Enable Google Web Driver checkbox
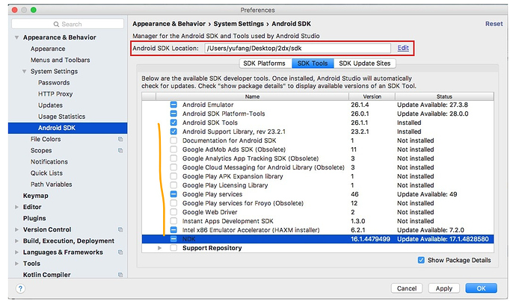This screenshot has height=301, width=516. pos(173,212)
